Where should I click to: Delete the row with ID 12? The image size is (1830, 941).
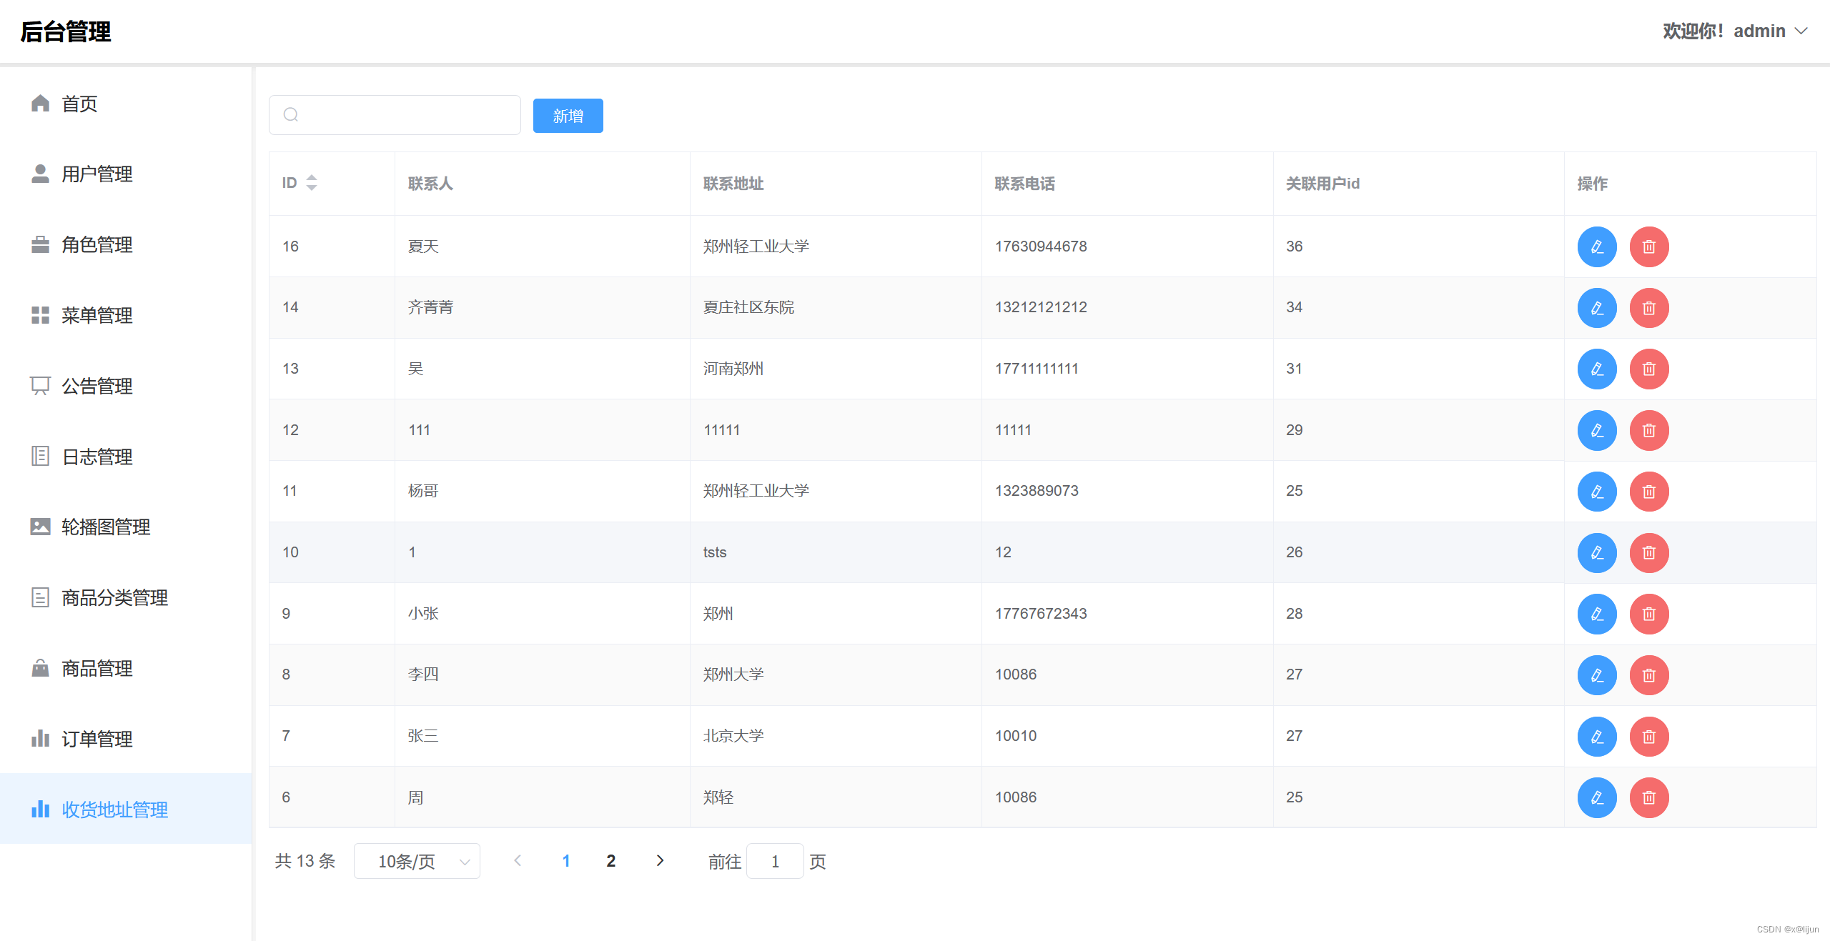(1649, 430)
